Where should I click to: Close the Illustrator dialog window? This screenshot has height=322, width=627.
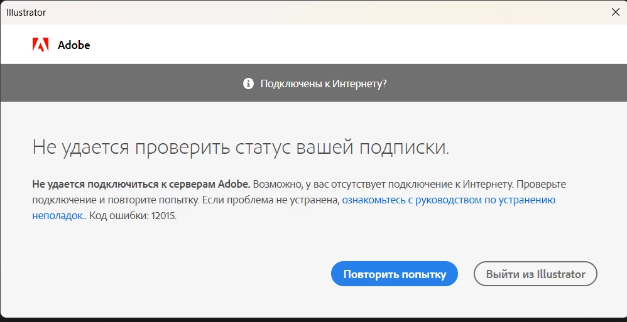616,12
